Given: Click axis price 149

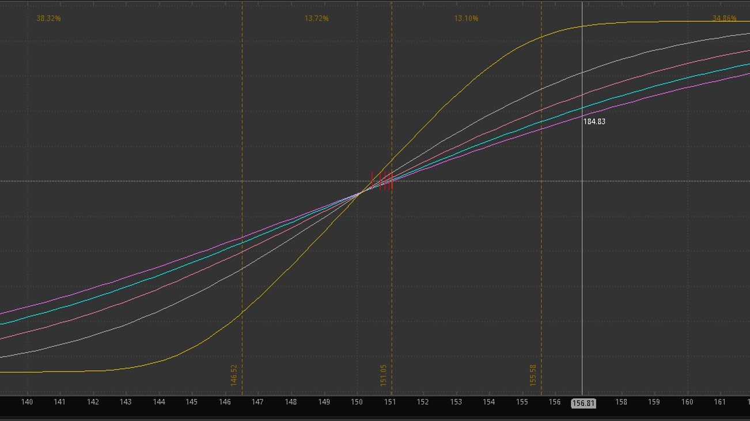Looking at the screenshot, I should [324, 402].
